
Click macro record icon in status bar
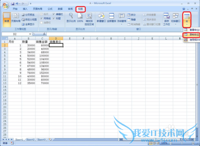tap(12, 143)
